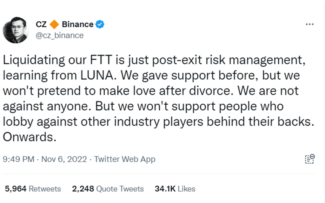
Task: Click the "Binance" part of display name
Action: [78, 24]
